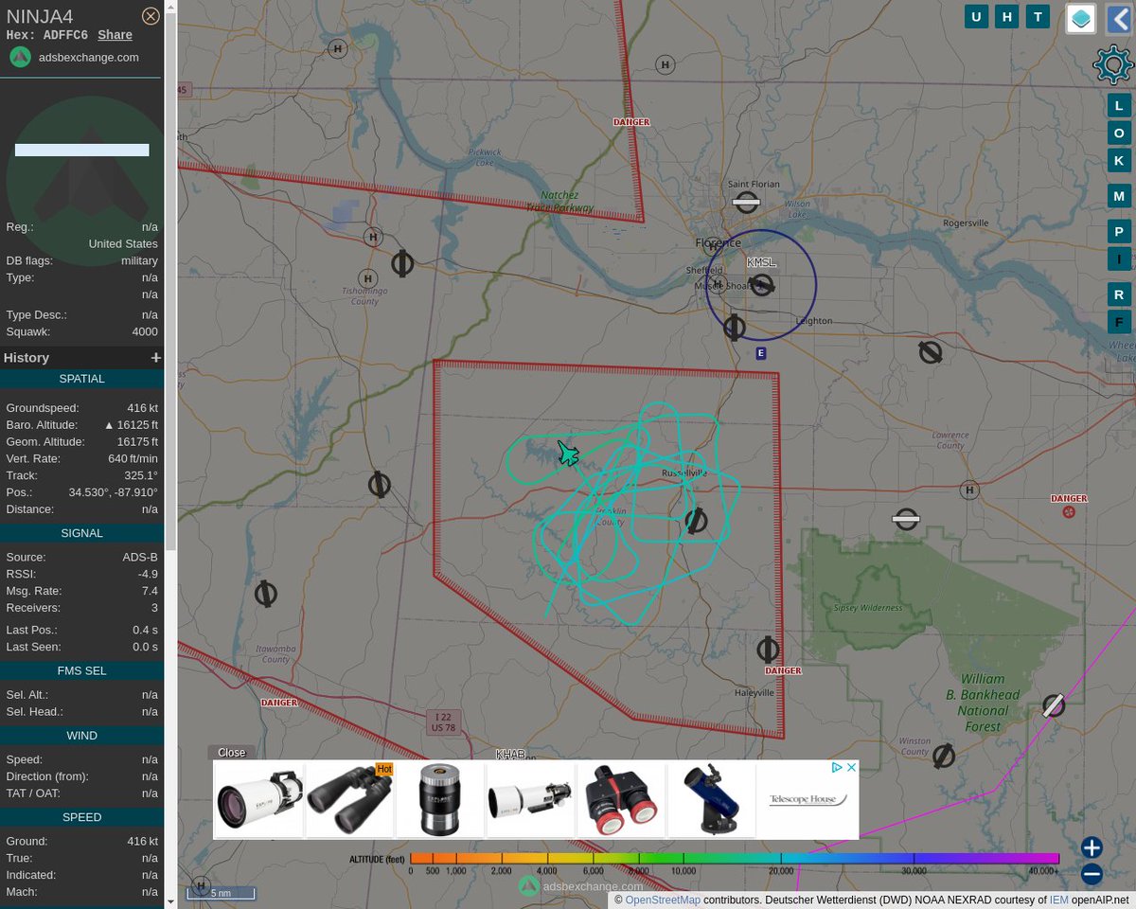Toggle the U units button
Screen dimensions: 1136x909
tap(976, 16)
